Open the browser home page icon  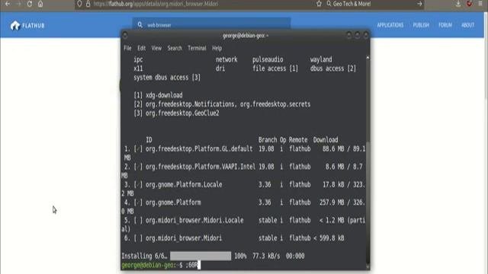click(40, 4)
